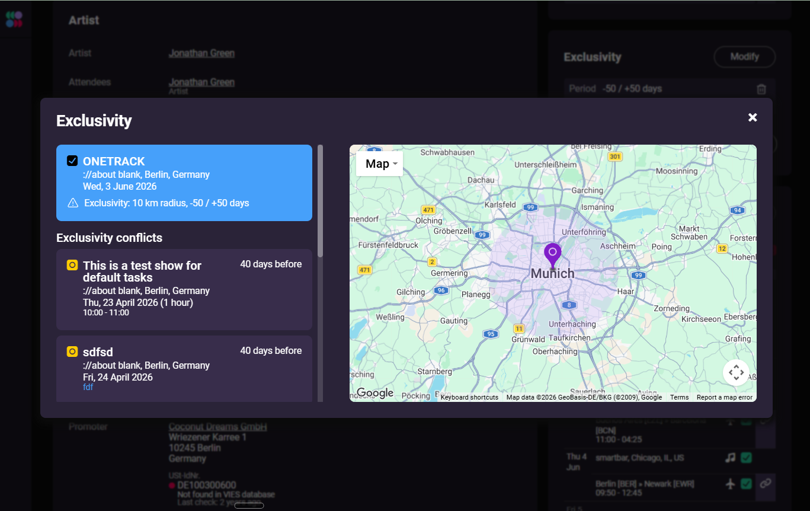
Task: Click the Google logo on the map
Action: click(x=374, y=393)
